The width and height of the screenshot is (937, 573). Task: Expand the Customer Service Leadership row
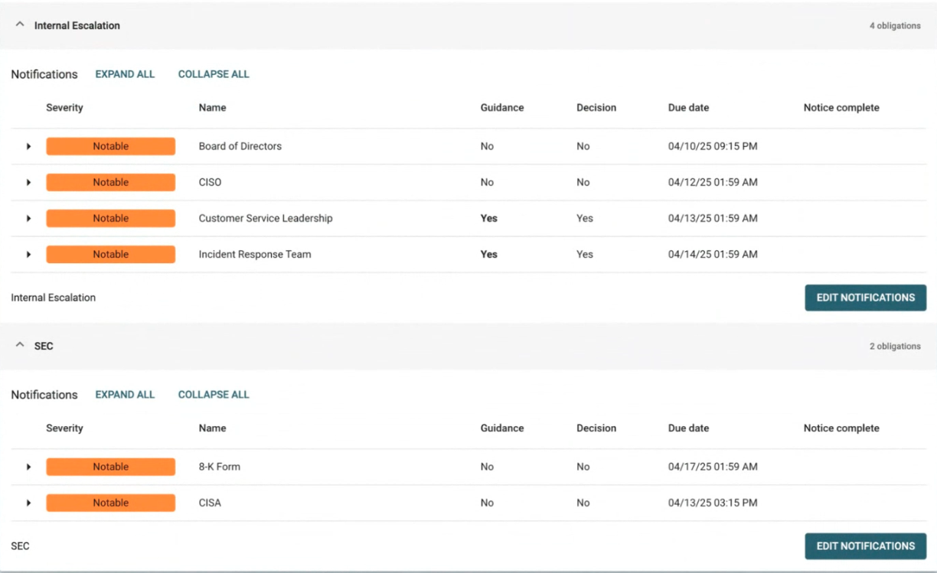(x=28, y=218)
